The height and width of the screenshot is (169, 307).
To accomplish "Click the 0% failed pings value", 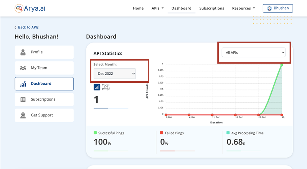I will pos(164,142).
